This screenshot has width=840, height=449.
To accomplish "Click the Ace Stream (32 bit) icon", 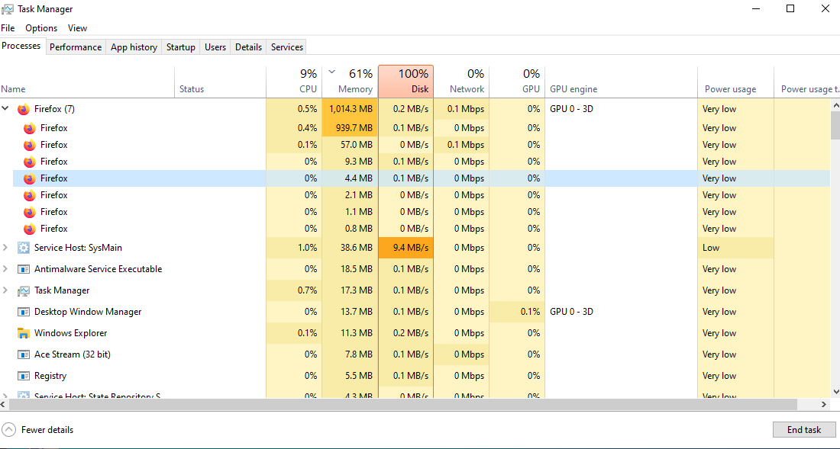I will pyautogui.click(x=23, y=354).
